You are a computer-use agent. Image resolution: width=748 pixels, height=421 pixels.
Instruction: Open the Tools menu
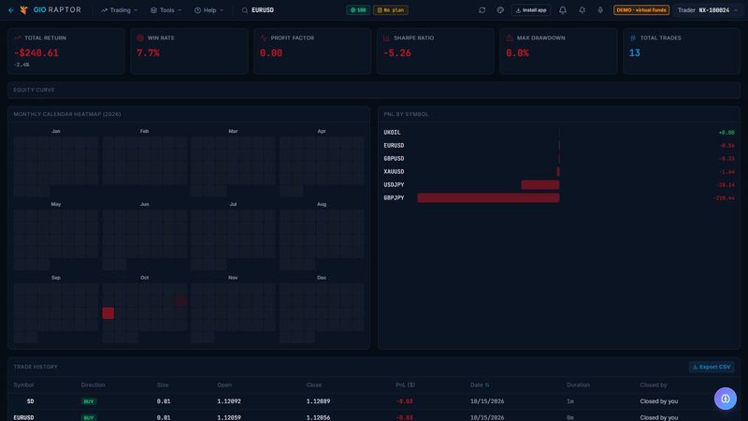166,10
